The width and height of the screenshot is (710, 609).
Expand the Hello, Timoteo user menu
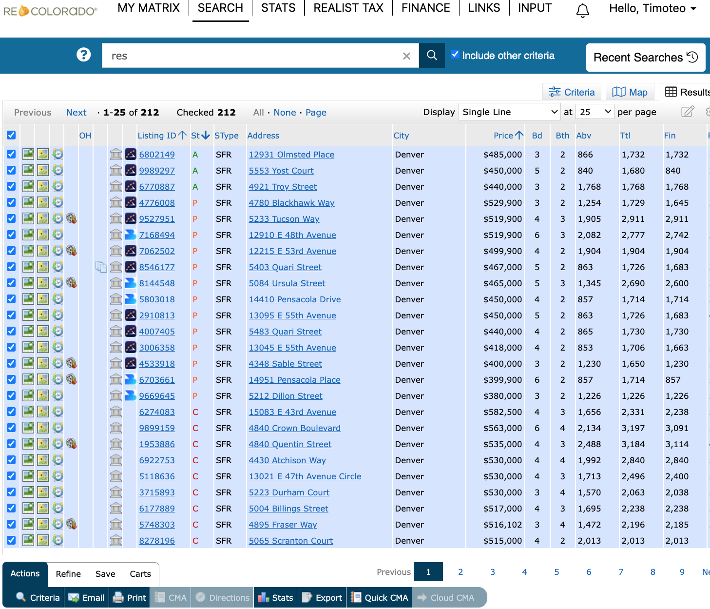point(652,9)
